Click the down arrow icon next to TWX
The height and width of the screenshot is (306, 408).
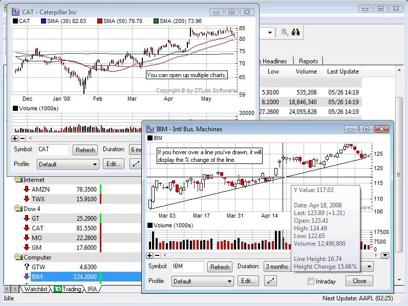pos(26,199)
